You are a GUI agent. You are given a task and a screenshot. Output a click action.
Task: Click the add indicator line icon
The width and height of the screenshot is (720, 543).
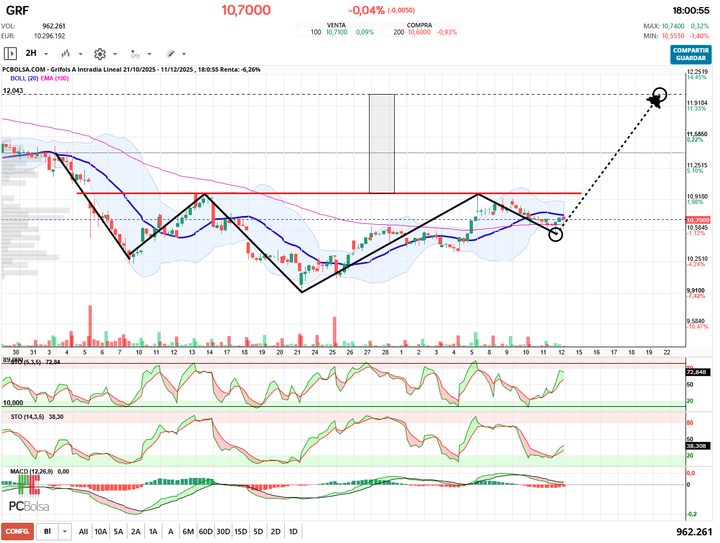pos(135,54)
